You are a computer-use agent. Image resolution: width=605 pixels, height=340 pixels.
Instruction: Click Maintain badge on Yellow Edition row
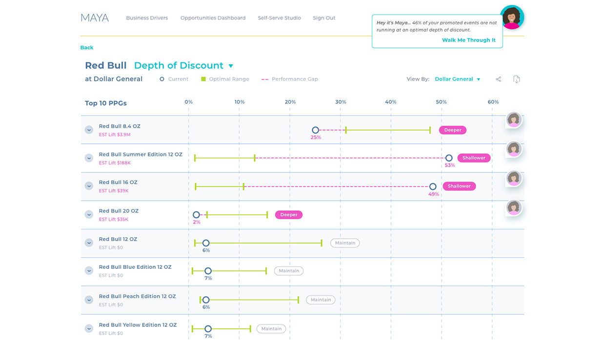pos(271,328)
